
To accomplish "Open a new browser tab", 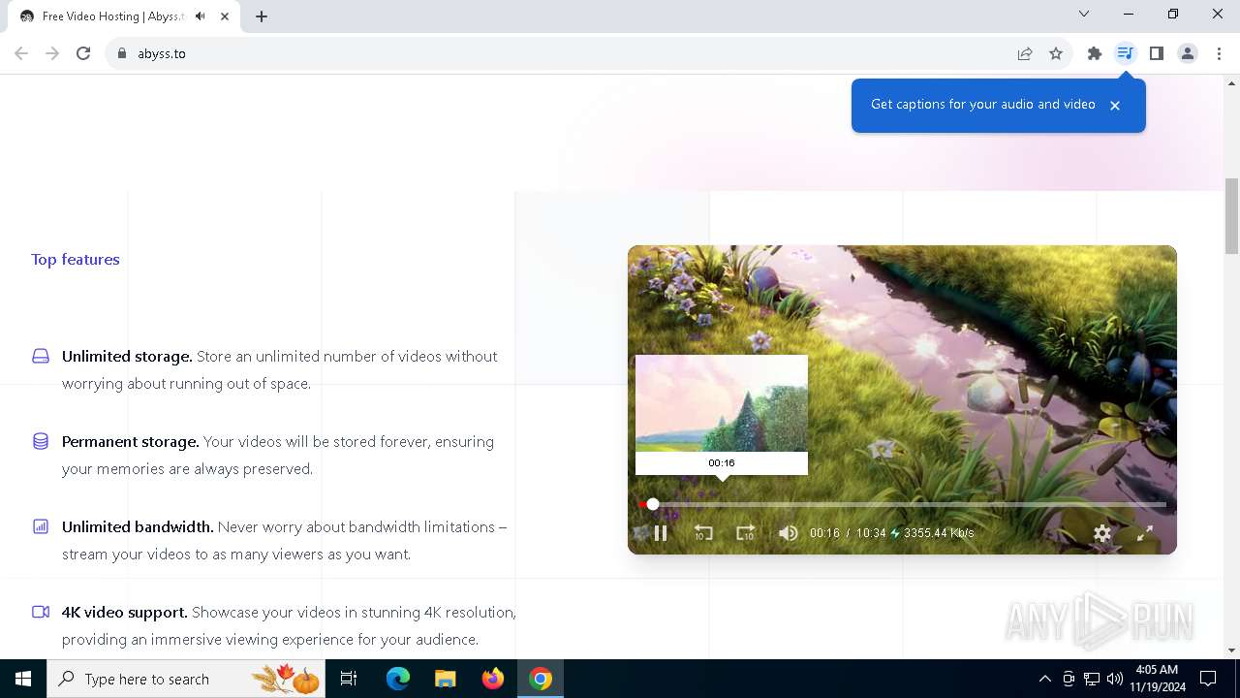I will (262, 16).
